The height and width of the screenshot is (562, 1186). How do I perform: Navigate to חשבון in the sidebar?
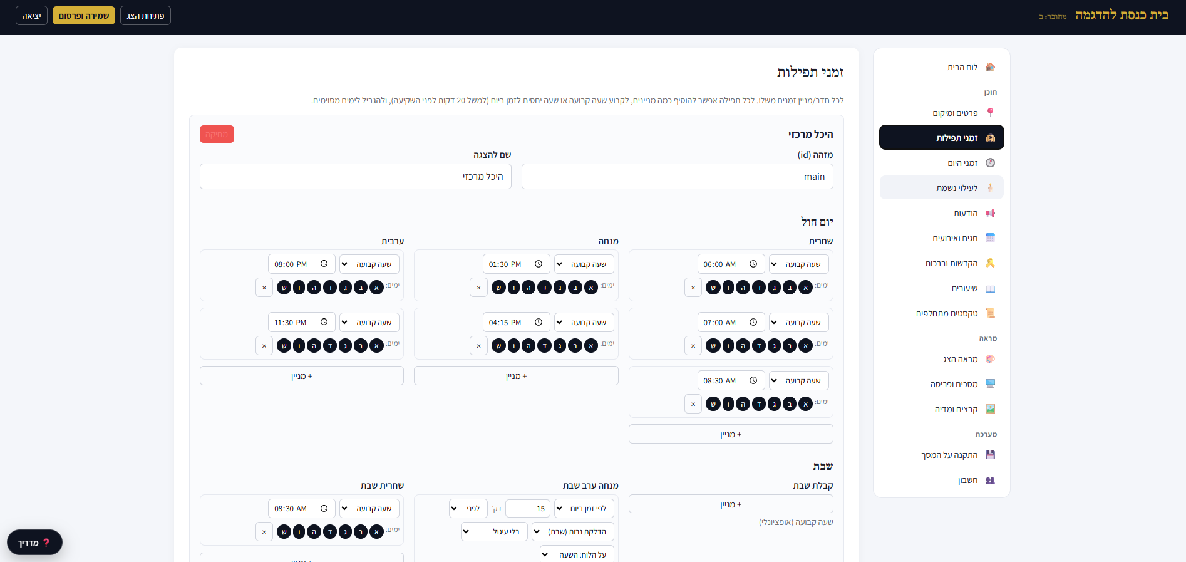click(x=942, y=481)
